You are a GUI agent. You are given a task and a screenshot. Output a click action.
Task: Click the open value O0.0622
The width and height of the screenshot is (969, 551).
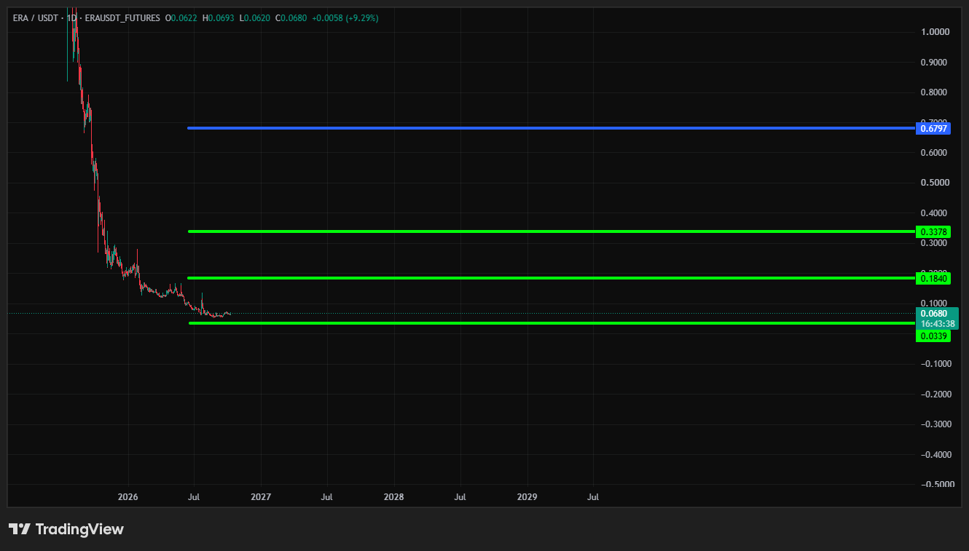coord(181,17)
